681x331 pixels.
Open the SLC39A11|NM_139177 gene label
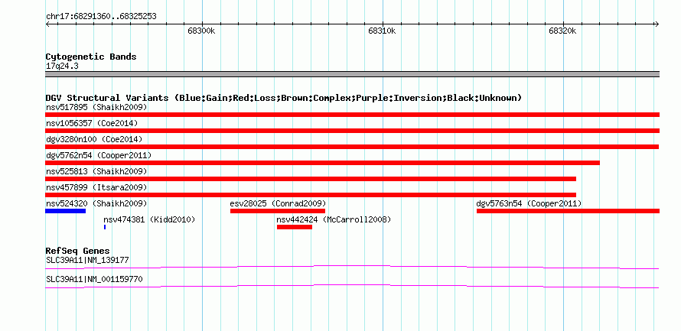[87, 260]
